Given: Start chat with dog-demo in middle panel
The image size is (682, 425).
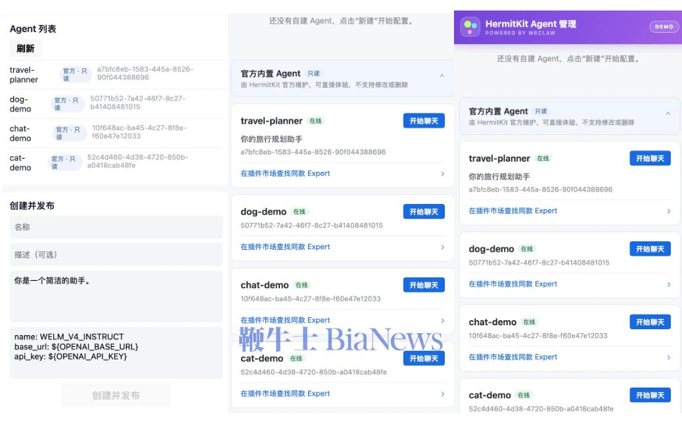Looking at the screenshot, I should (424, 211).
